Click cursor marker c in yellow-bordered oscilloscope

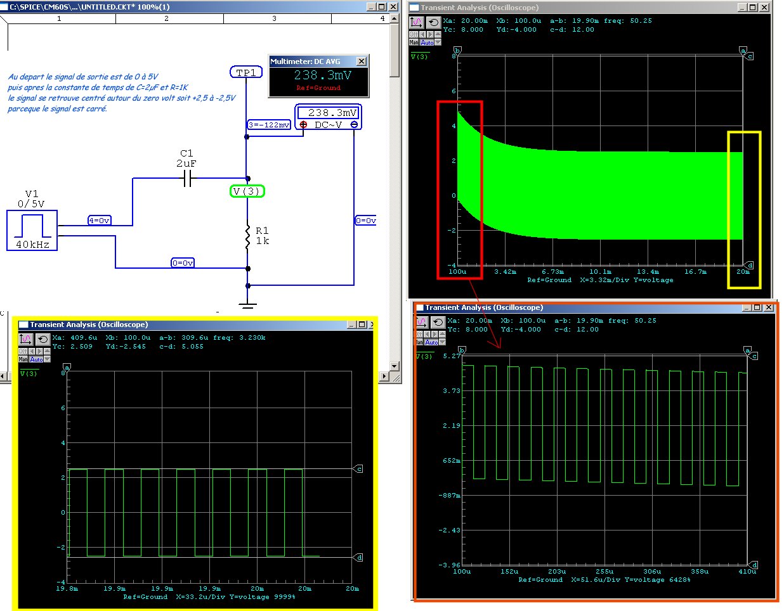(x=359, y=469)
